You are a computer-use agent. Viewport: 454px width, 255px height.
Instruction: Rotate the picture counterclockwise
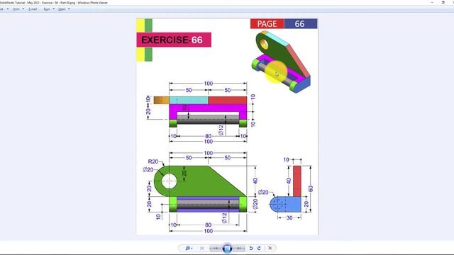click(x=251, y=248)
